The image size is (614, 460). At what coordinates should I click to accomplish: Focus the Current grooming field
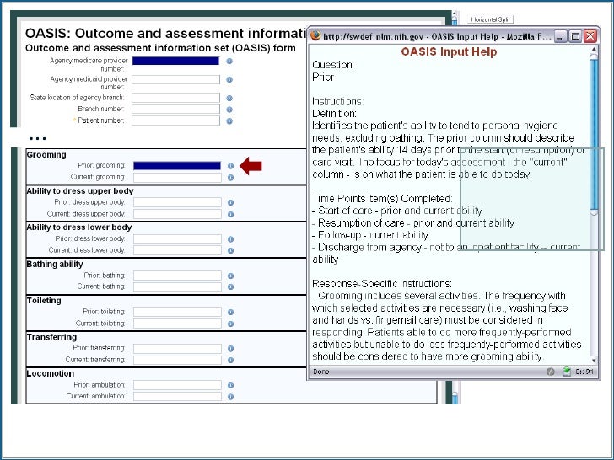pos(177,178)
